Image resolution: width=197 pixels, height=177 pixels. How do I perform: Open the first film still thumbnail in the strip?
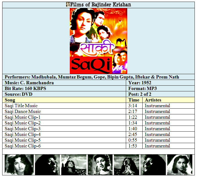[19, 165]
